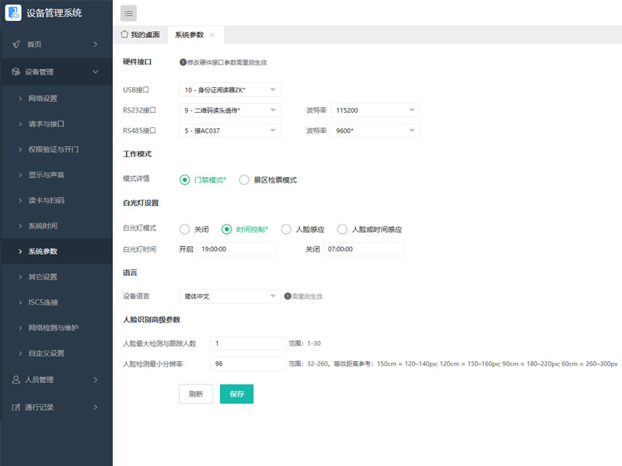Open the USB接口 dropdown
This screenshot has height=466, width=622.
231,89
